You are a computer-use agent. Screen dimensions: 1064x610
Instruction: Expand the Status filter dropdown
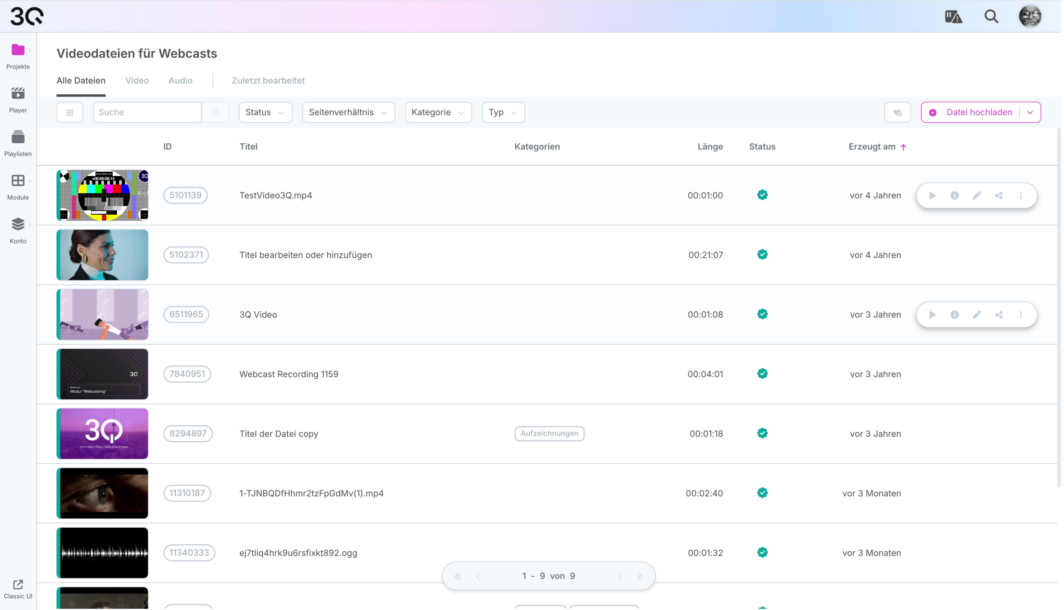point(266,112)
